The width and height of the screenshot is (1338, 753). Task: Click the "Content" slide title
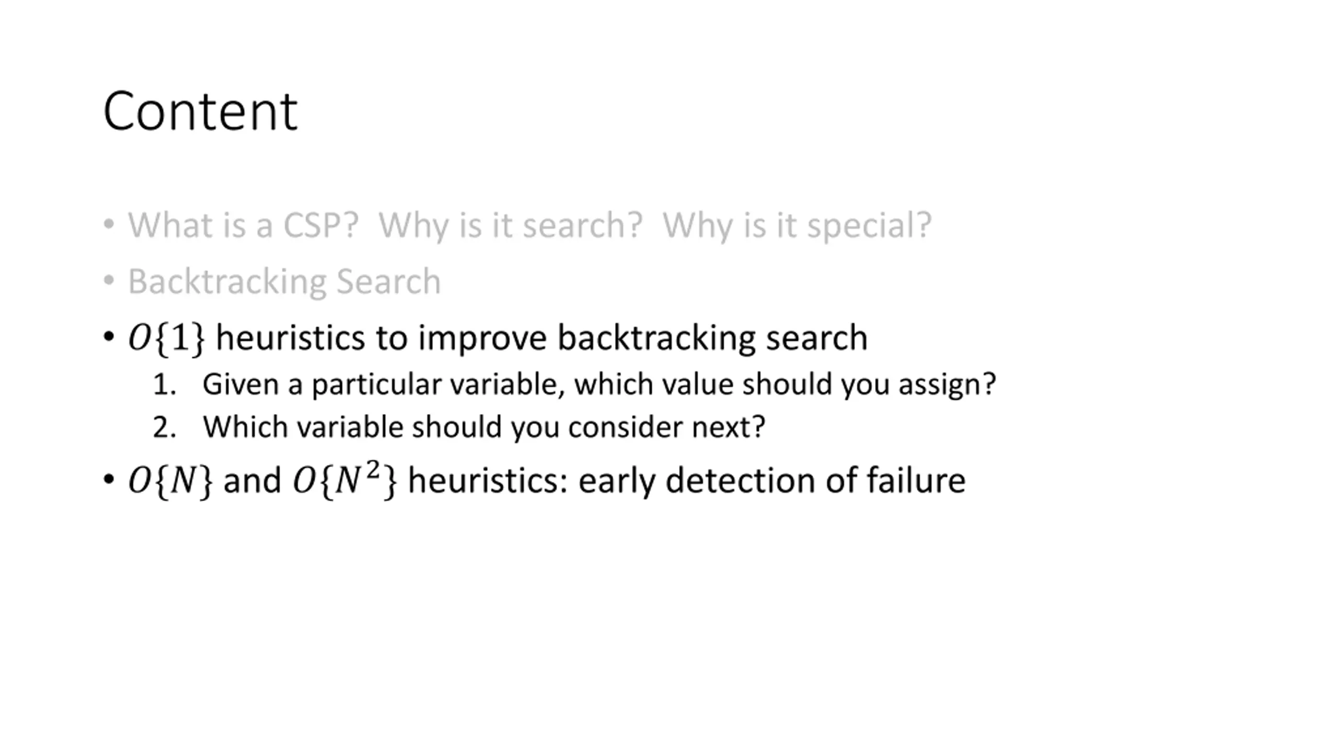point(200,111)
